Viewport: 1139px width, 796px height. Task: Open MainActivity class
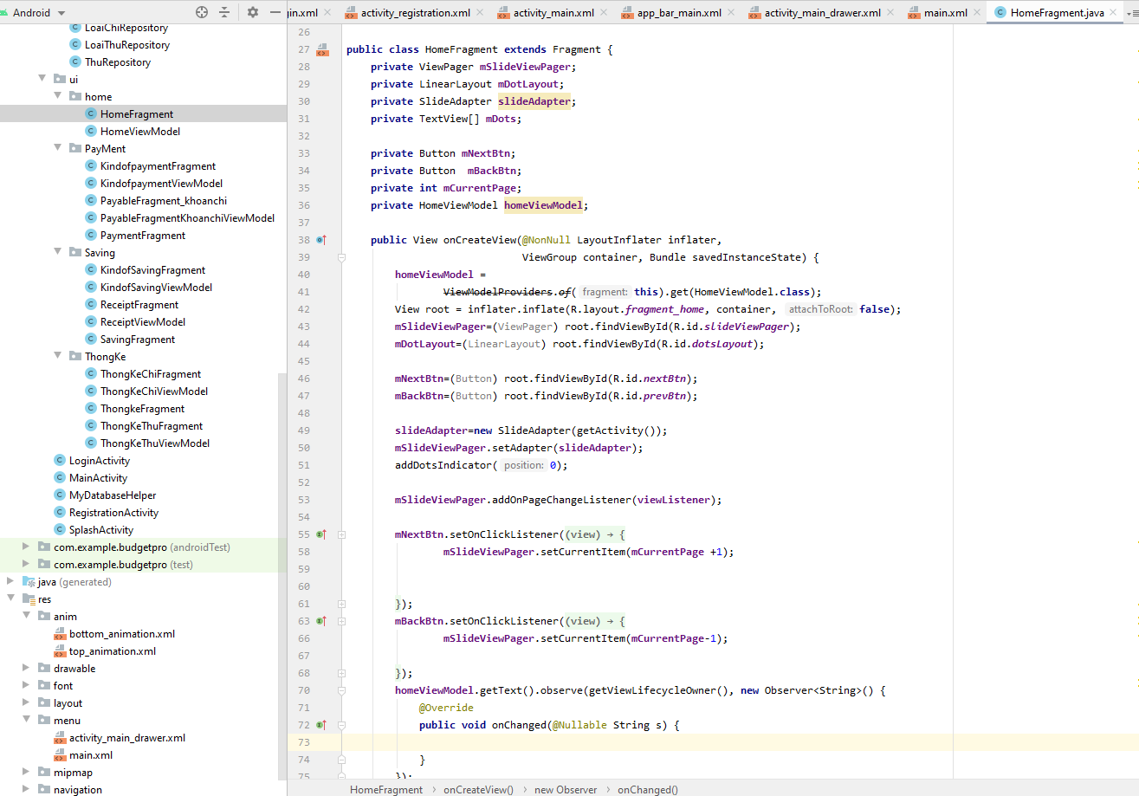pyautogui.click(x=98, y=477)
